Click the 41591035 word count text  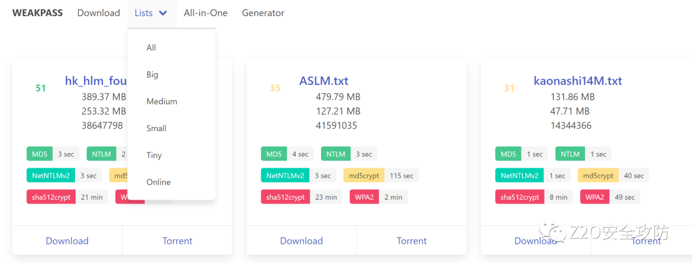(336, 125)
